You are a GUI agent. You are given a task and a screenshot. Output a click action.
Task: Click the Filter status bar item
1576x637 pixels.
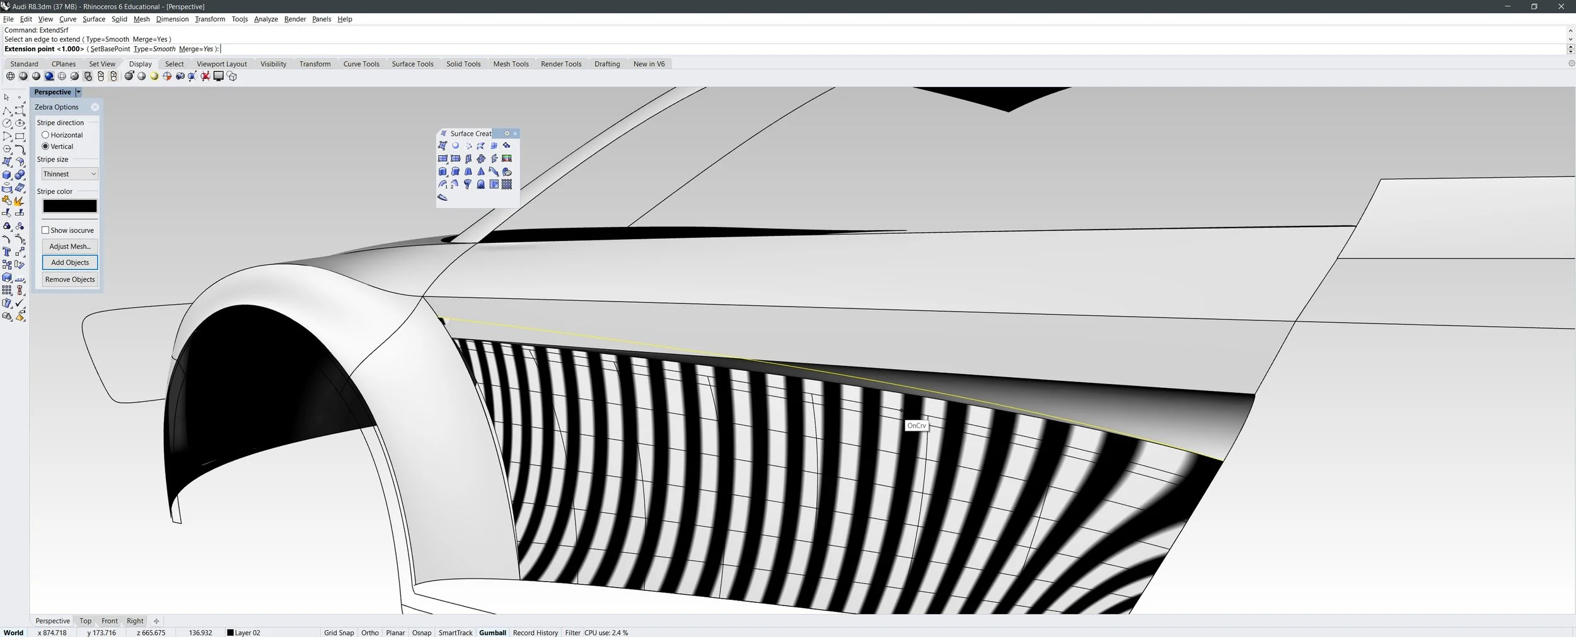point(572,633)
